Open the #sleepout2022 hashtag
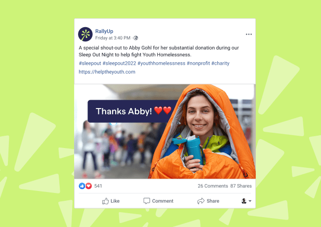 [120, 63]
